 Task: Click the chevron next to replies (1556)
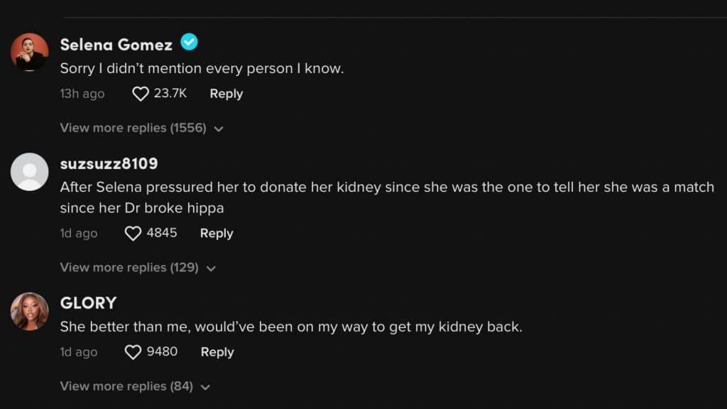(219, 129)
